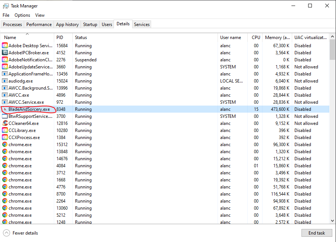This screenshot has height=242, width=336.
Task: Sort by UAC virtualization column header
Action: (310, 37)
